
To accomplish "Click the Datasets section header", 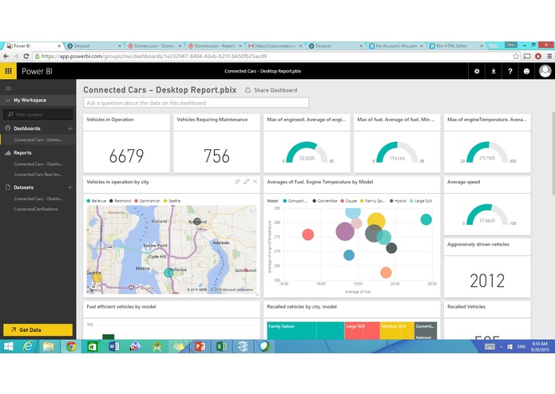I will click(23, 187).
